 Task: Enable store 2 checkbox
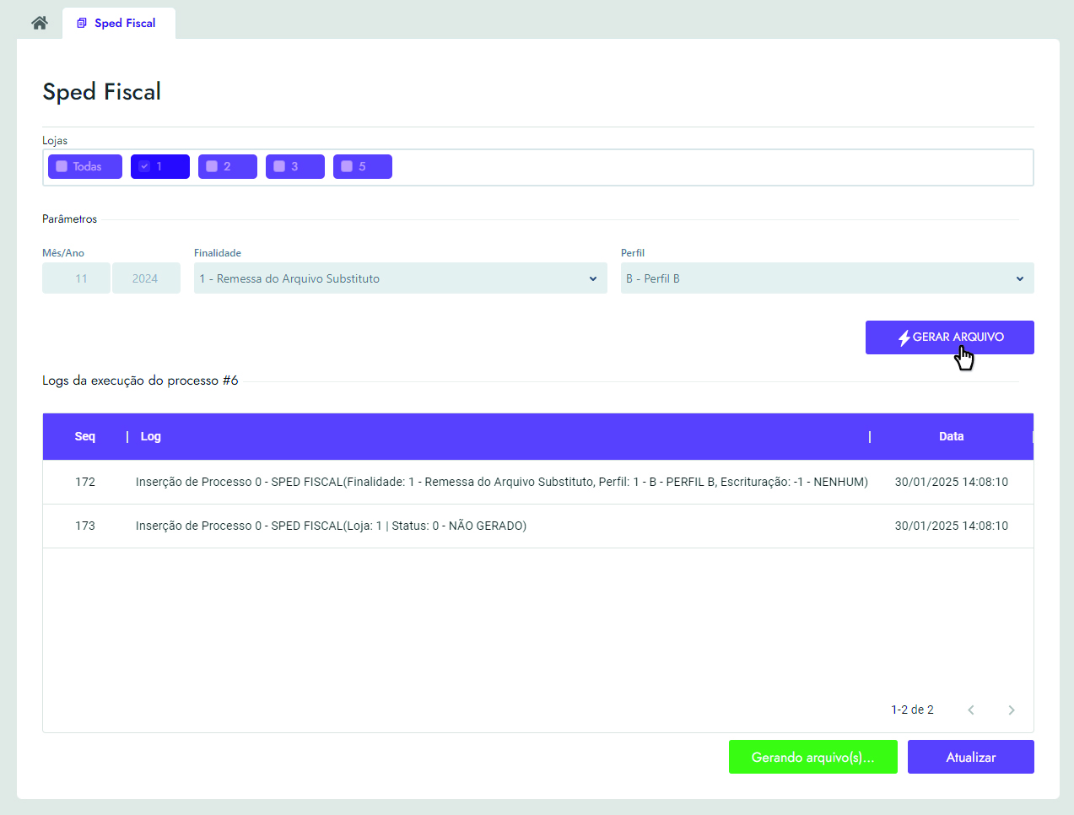(x=212, y=166)
